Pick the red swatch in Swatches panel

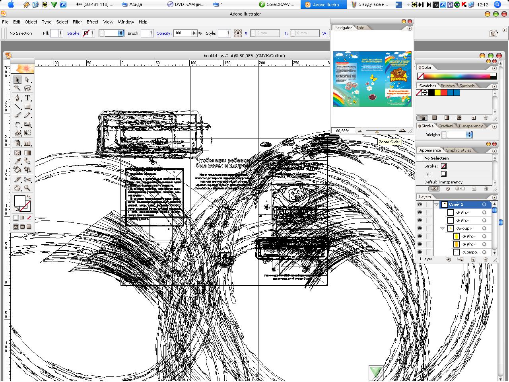coord(444,93)
